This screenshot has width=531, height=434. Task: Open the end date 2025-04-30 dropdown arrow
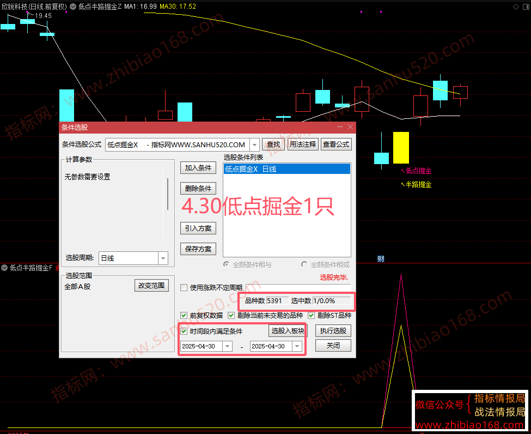coord(297,346)
